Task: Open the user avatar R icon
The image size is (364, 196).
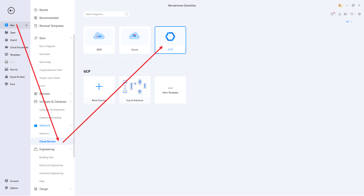Action: pyautogui.click(x=340, y=5)
